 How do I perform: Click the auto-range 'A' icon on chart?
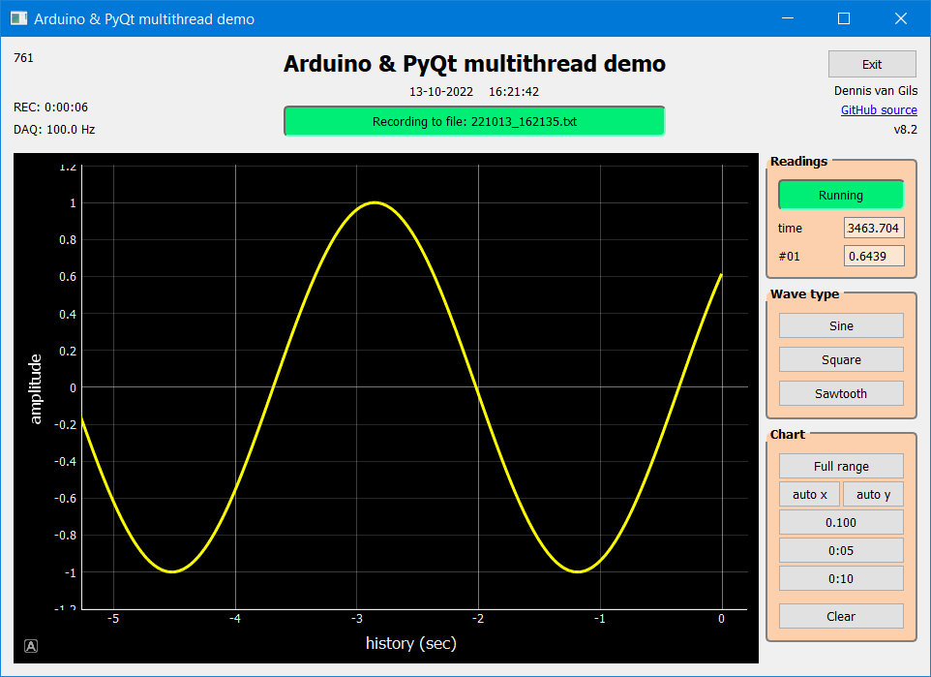point(31,646)
